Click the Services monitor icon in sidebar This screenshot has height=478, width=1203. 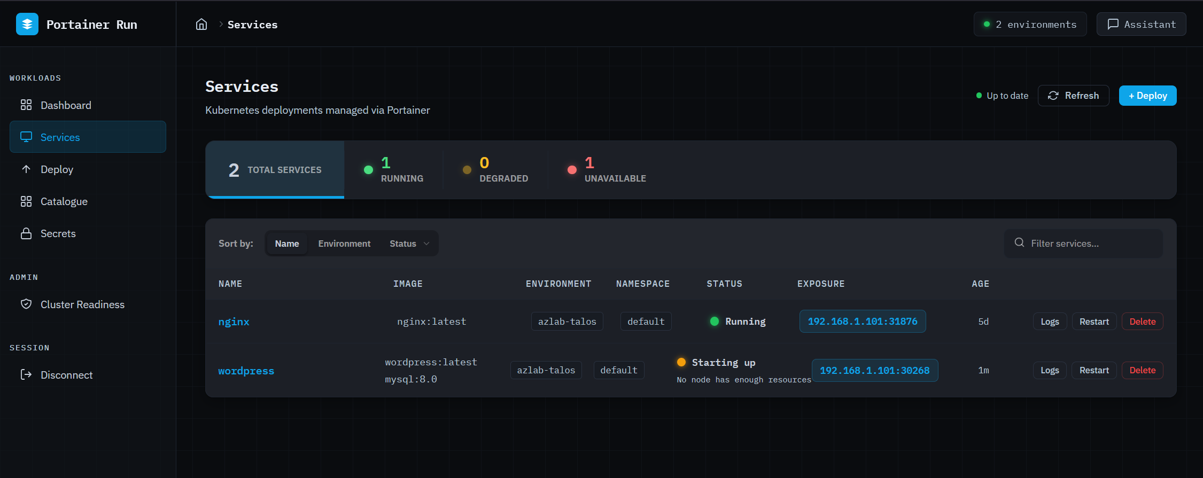click(26, 137)
